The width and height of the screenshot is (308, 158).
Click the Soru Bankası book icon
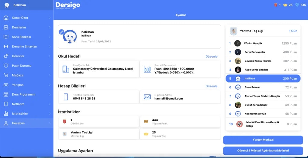[6, 37]
